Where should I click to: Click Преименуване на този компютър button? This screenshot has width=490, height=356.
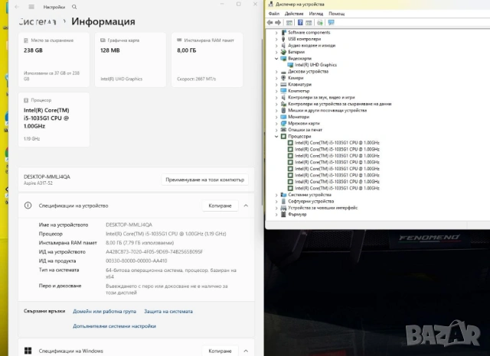pyautogui.click(x=204, y=180)
